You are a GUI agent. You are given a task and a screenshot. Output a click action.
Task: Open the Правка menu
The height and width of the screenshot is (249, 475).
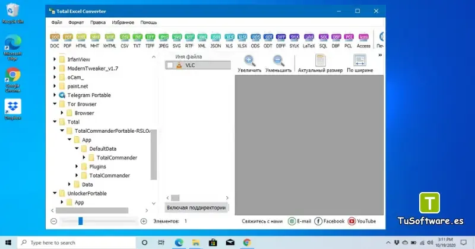coord(98,23)
